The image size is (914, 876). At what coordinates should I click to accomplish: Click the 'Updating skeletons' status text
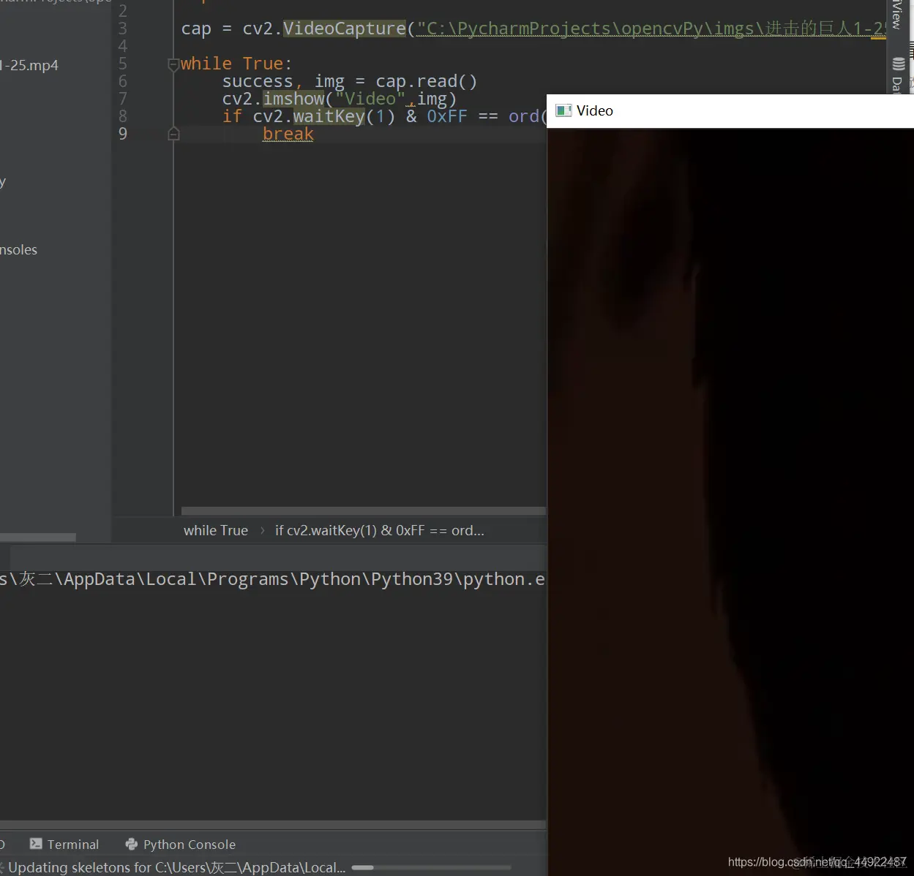tap(176, 868)
